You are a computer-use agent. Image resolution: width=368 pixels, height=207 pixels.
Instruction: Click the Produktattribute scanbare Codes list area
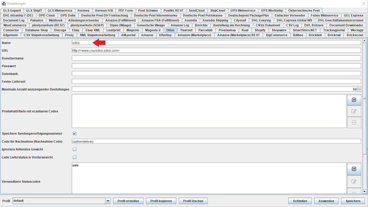pyautogui.click(x=209, y=111)
